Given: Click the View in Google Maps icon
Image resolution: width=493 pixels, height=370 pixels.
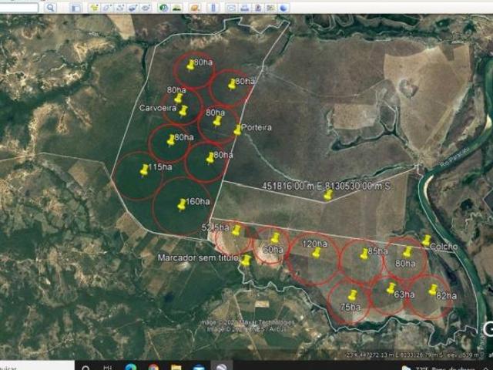Looking at the screenshot, I should coord(270,8).
